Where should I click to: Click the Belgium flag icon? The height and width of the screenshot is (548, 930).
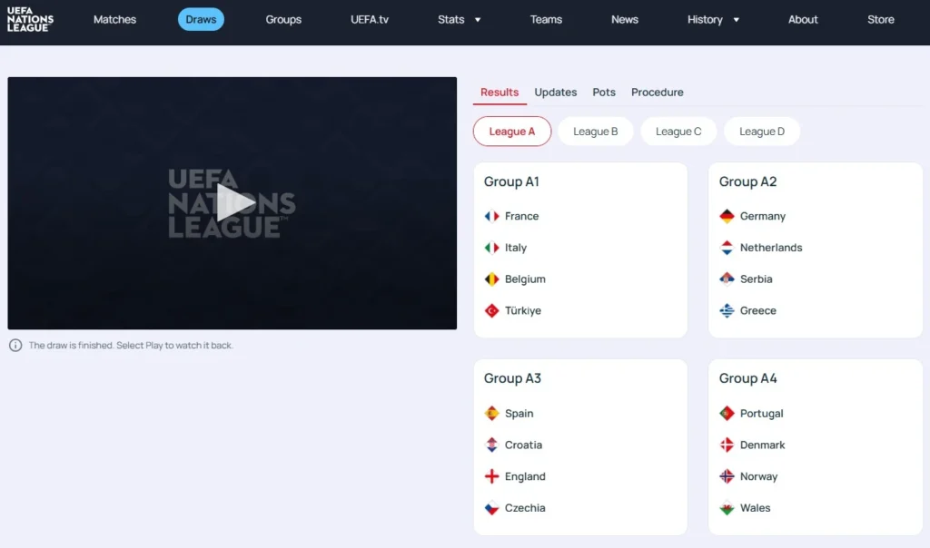pos(491,279)
